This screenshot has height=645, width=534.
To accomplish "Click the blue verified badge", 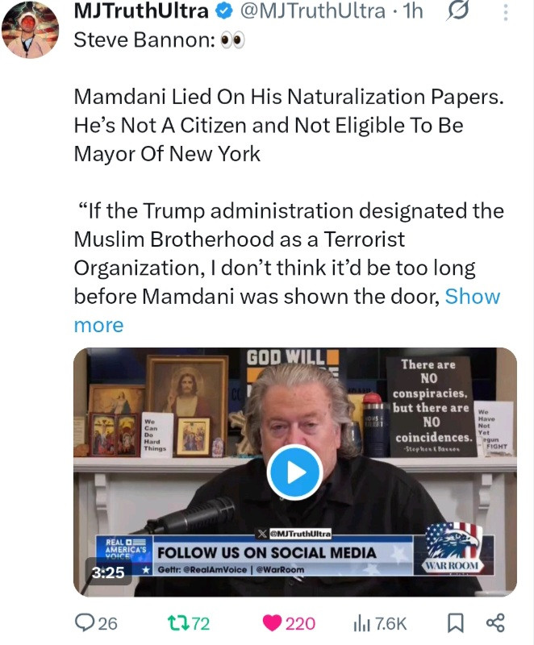I will [224, 11].
